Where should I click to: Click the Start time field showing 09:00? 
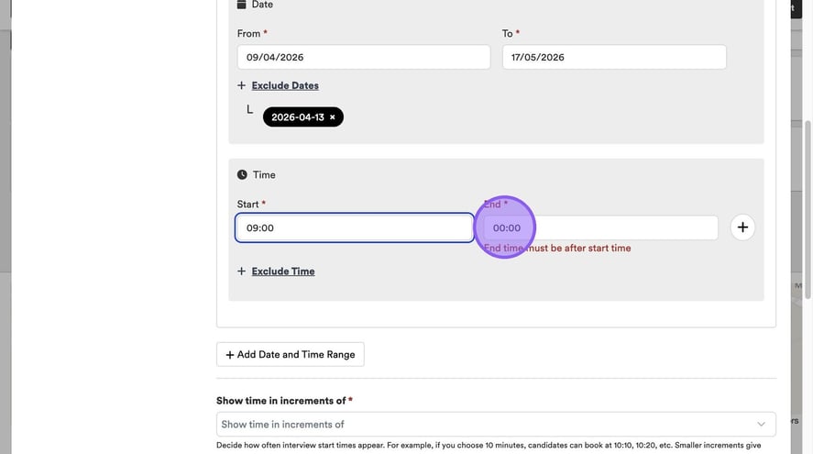coord(354,227)
